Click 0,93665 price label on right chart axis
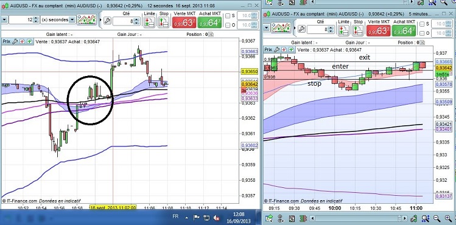The image size is (456, 225). 443,61
